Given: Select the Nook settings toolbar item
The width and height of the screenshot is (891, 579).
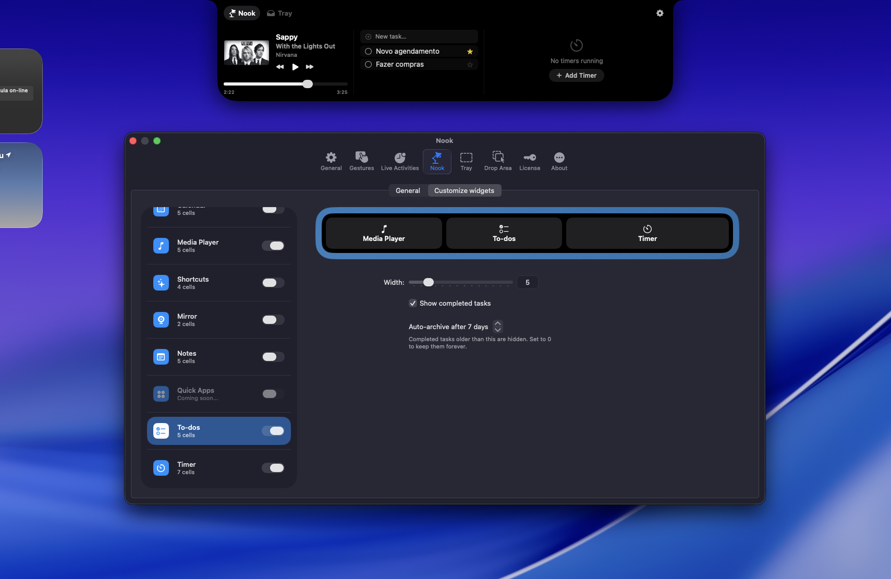Looking at the screenshot, I should [437, 161].
